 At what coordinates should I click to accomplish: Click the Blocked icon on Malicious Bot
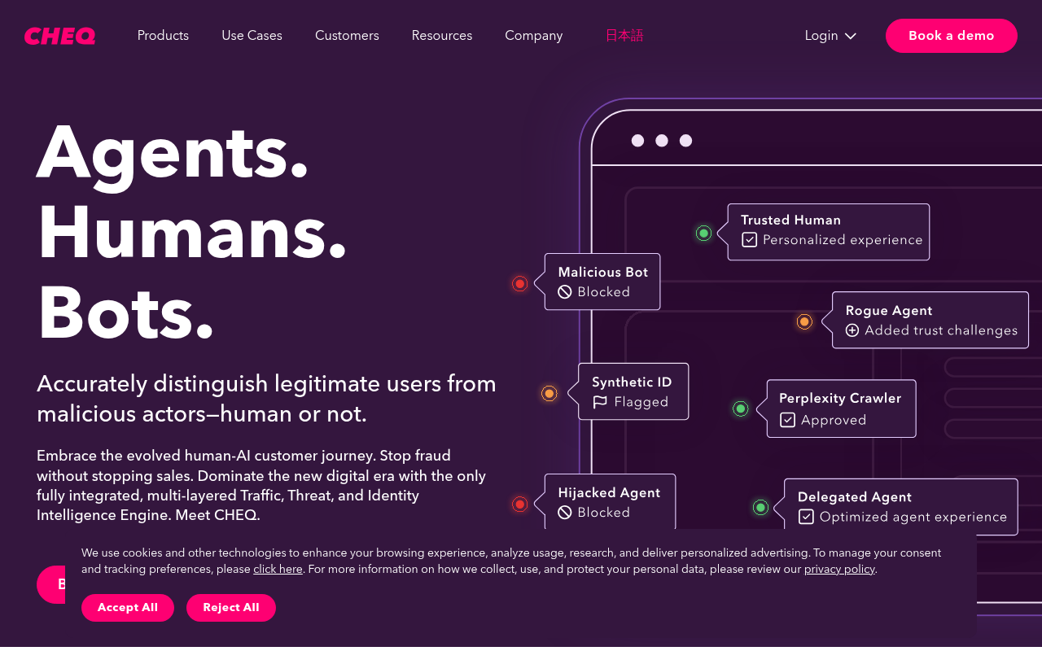pyautogui.click(x=567, y=292)
